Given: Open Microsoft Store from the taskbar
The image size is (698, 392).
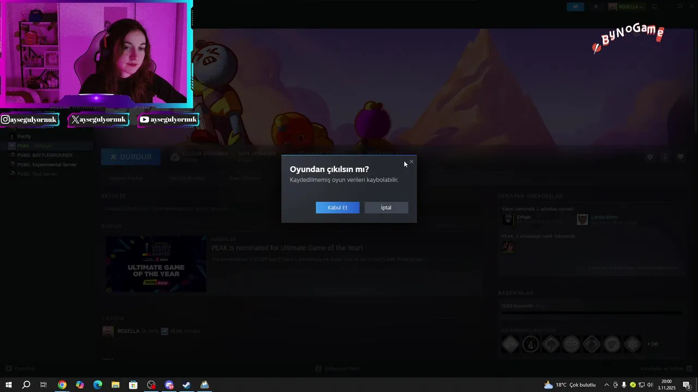Looking at the screenshot, I should (133, 385).
